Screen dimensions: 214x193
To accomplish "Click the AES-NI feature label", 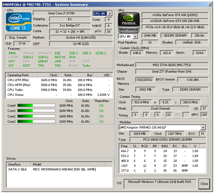I will [x=60, y=57].
